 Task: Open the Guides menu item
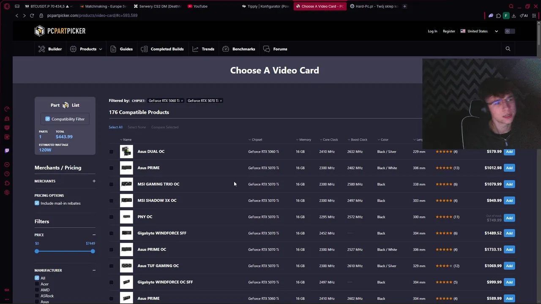click(121, 49)
